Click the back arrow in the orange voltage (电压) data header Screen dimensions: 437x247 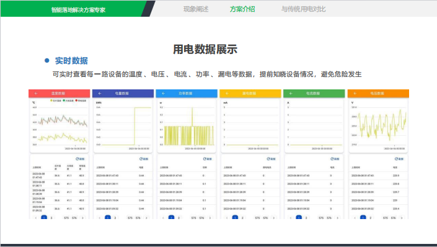355,94
